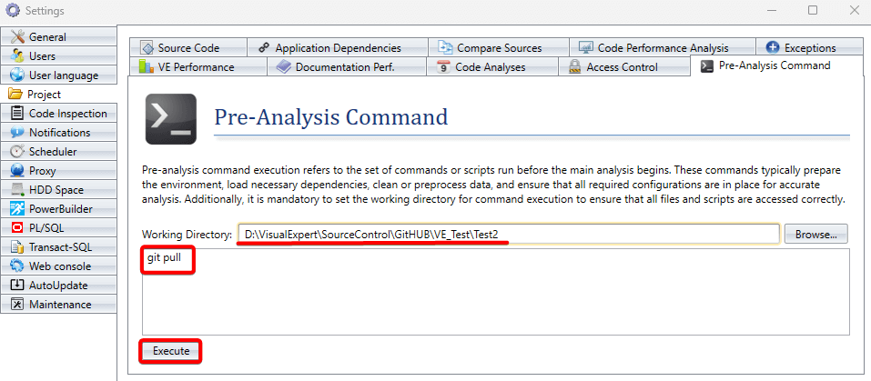Click the Documentation Perf. book icon
Viewport: 871px width, 381px height.
(283, 66)
